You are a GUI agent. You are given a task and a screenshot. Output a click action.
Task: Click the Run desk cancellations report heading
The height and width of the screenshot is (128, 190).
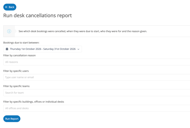point(38,16)
